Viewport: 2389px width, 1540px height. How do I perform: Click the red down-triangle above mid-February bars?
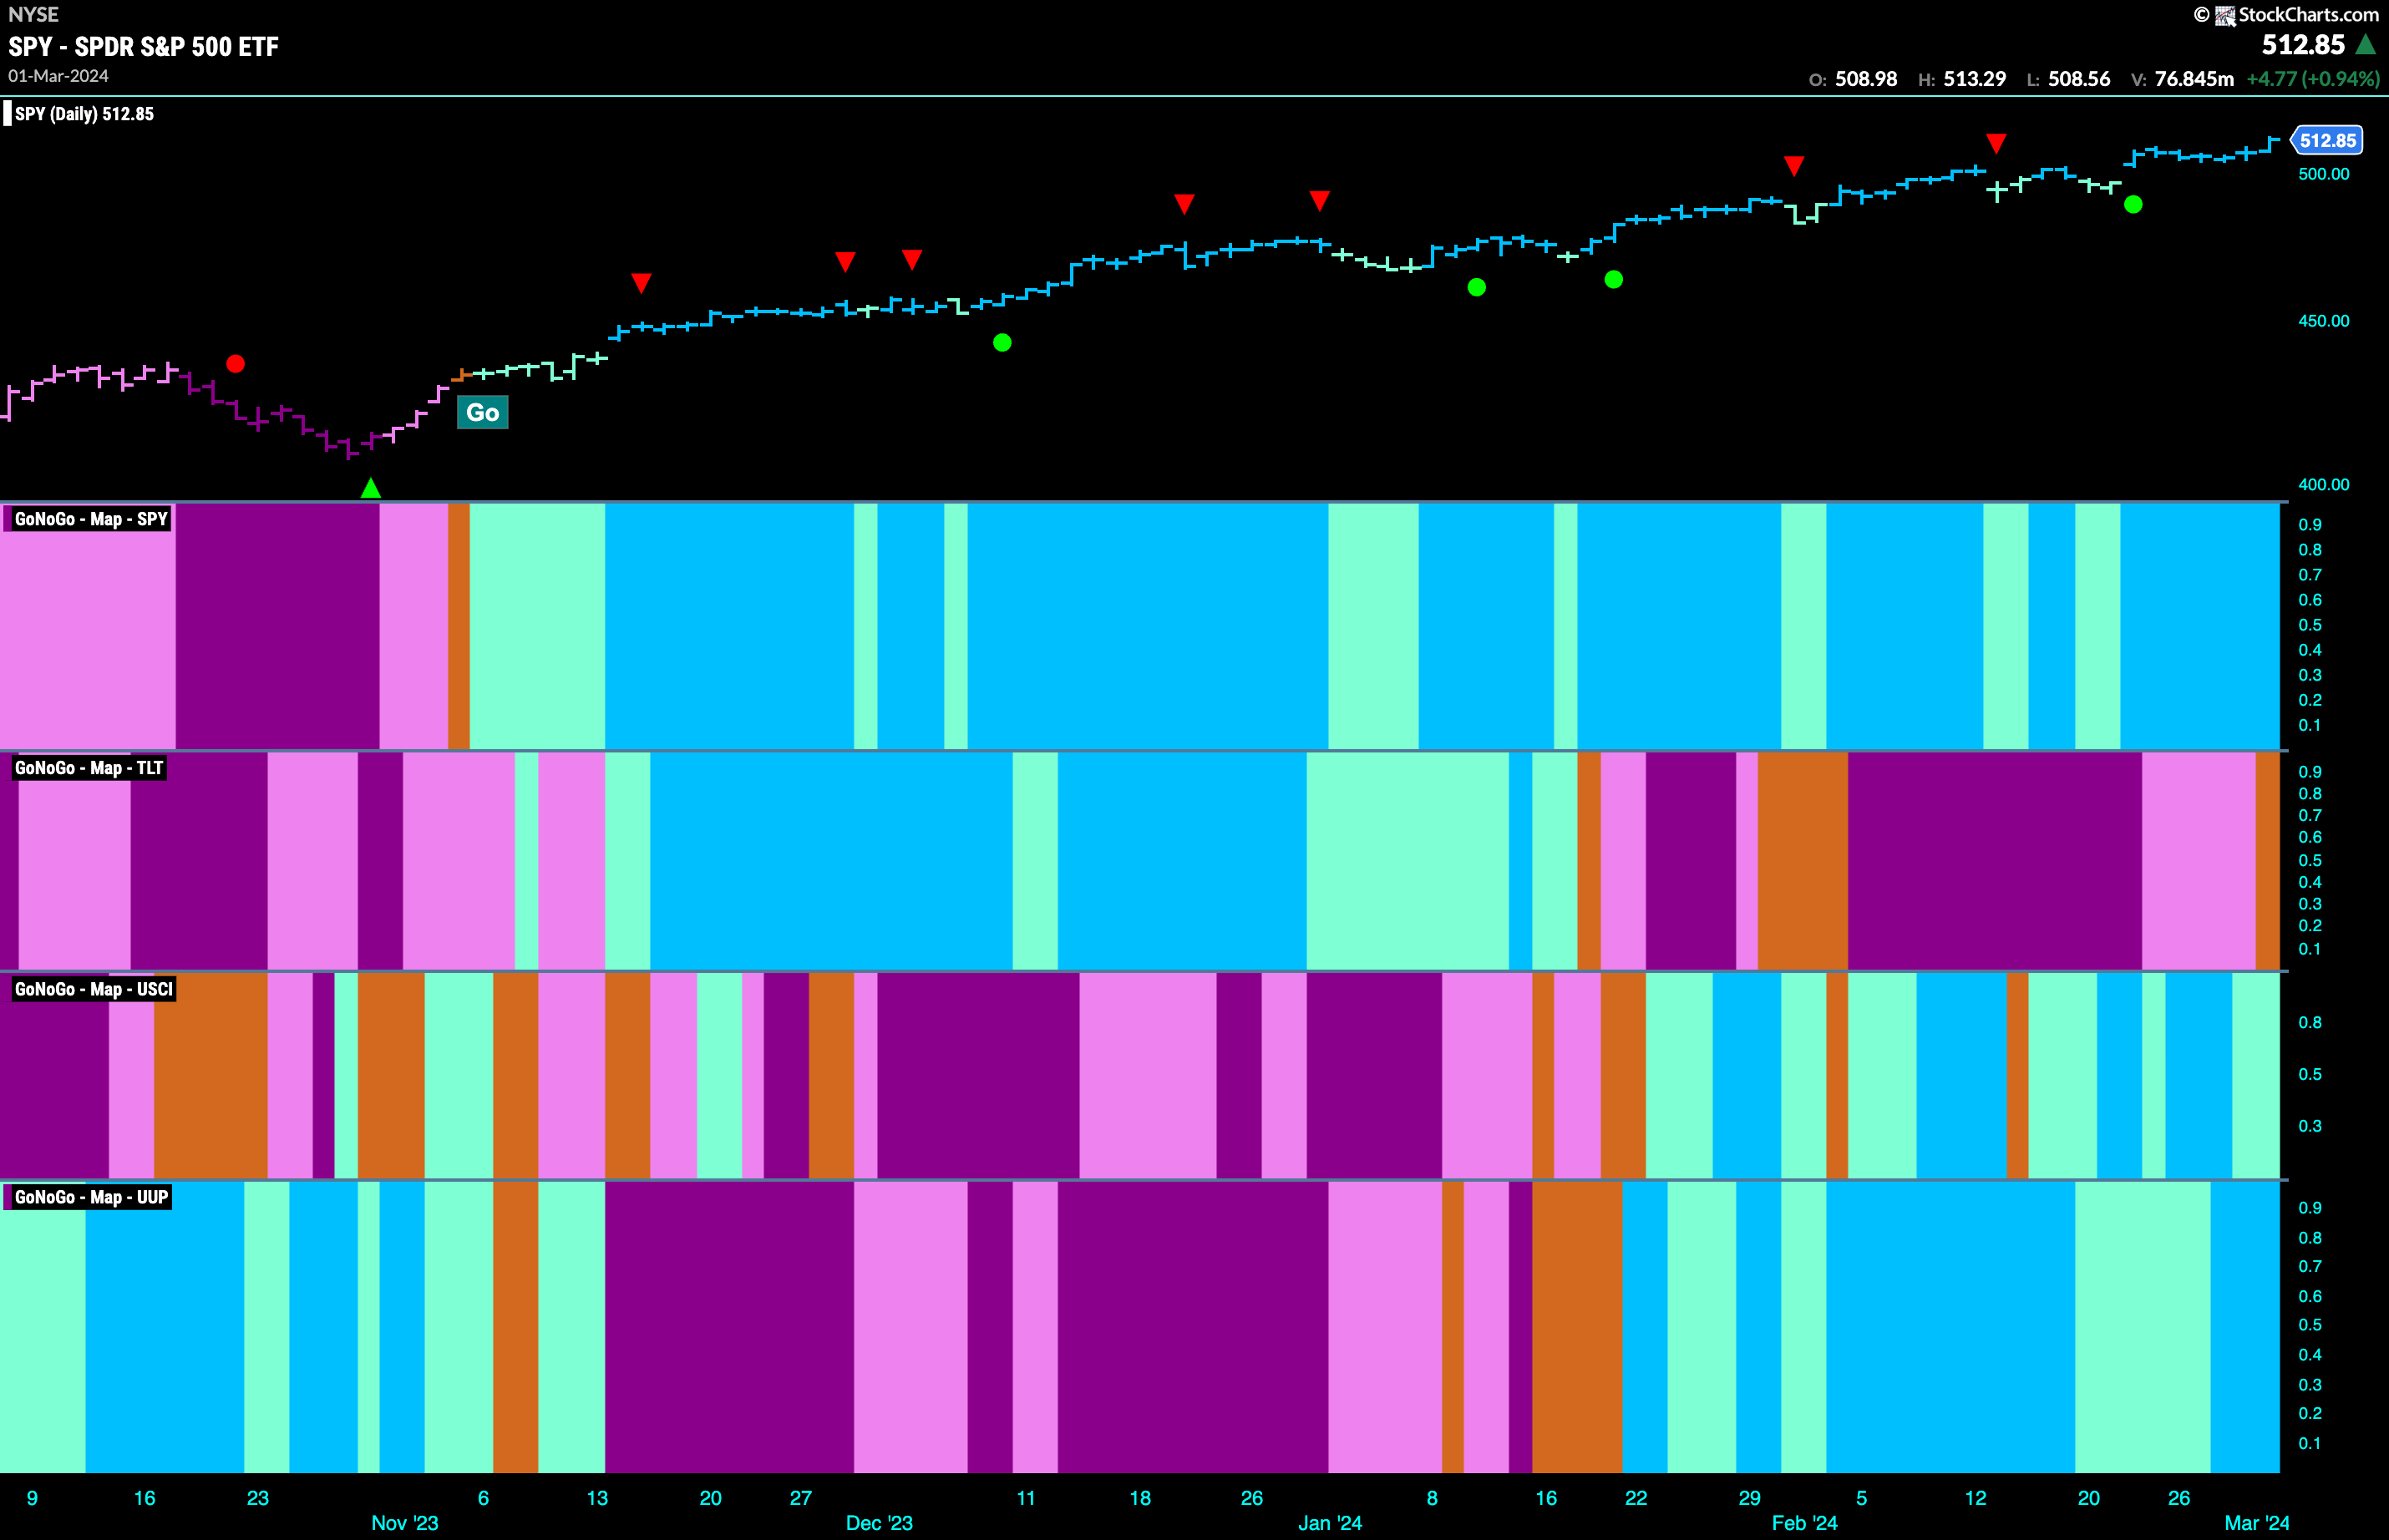tap(1996, 143)
